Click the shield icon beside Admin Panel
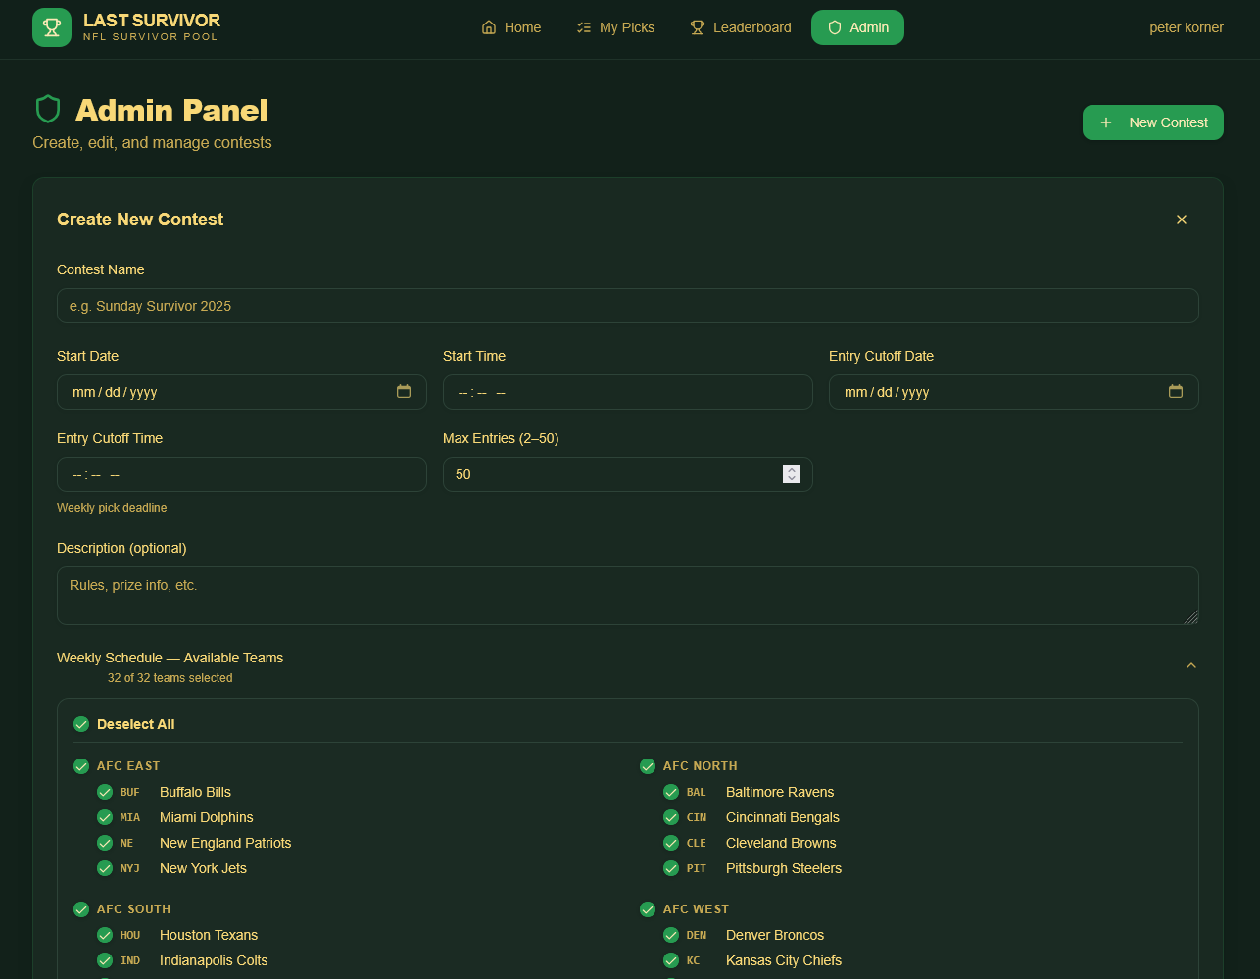The height and width of the screenshot is (979, 1260). 48,109
